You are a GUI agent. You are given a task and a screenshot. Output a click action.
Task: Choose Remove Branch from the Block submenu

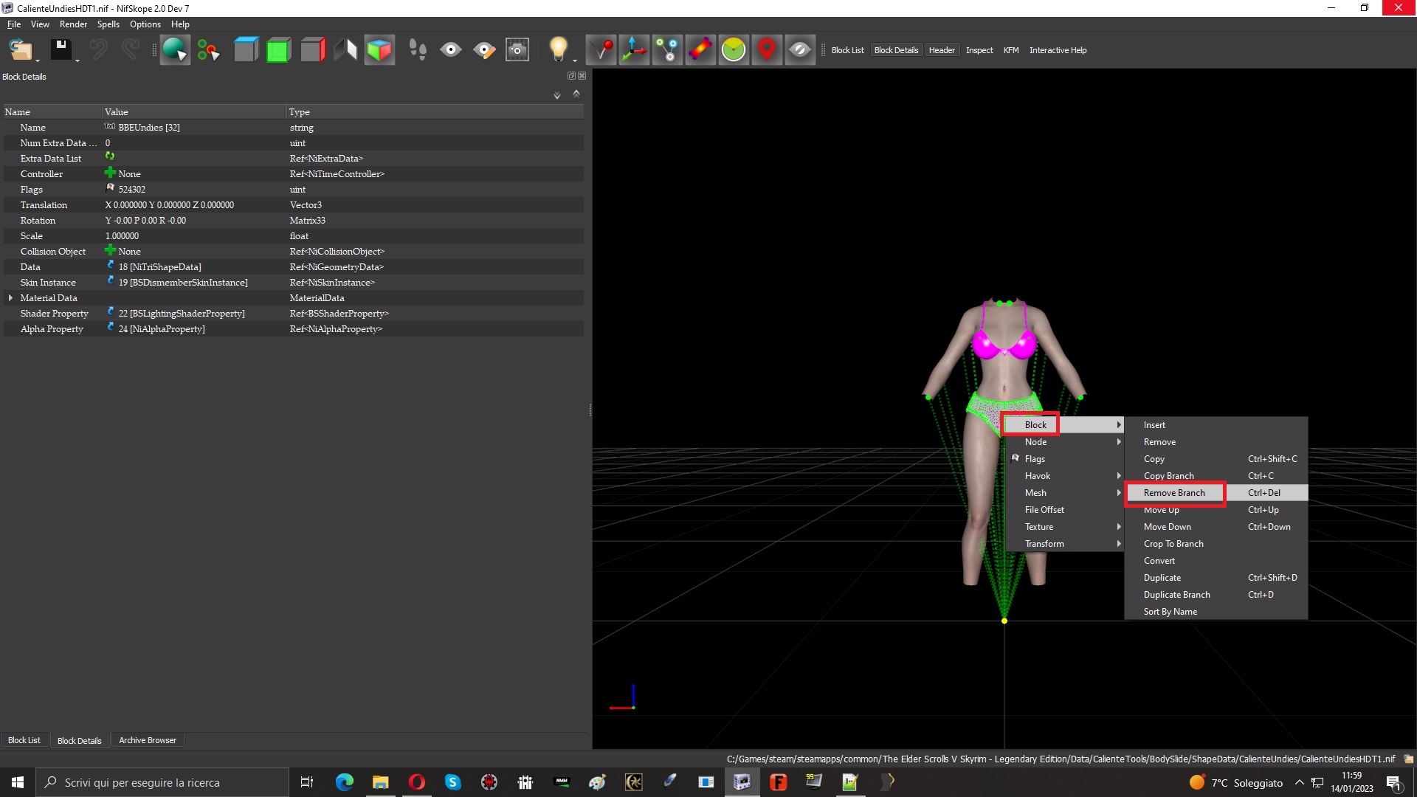(1216, 493)
